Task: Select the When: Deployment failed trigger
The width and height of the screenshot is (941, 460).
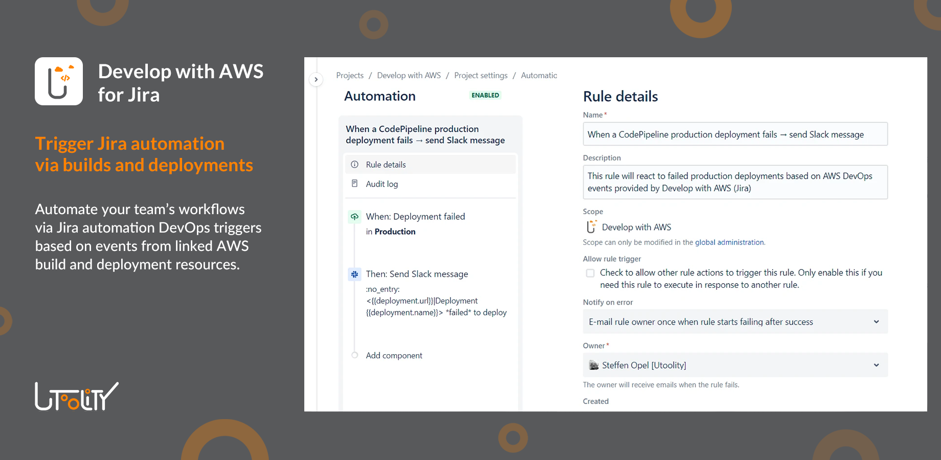Action: [415, 217]
